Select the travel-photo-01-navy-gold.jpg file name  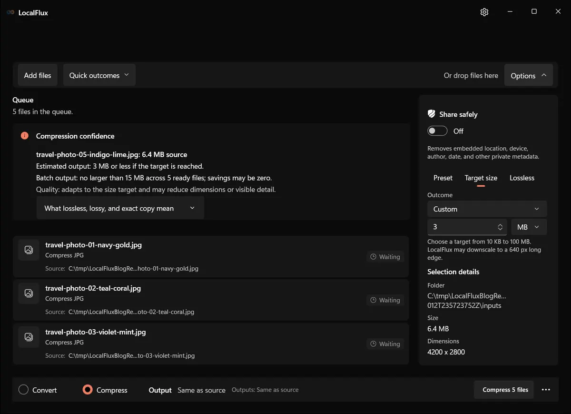coord(93,245)
